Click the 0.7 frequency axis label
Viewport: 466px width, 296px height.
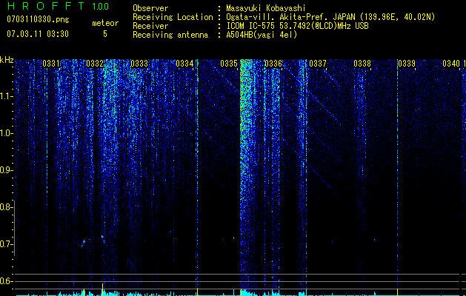pos(7,244)
